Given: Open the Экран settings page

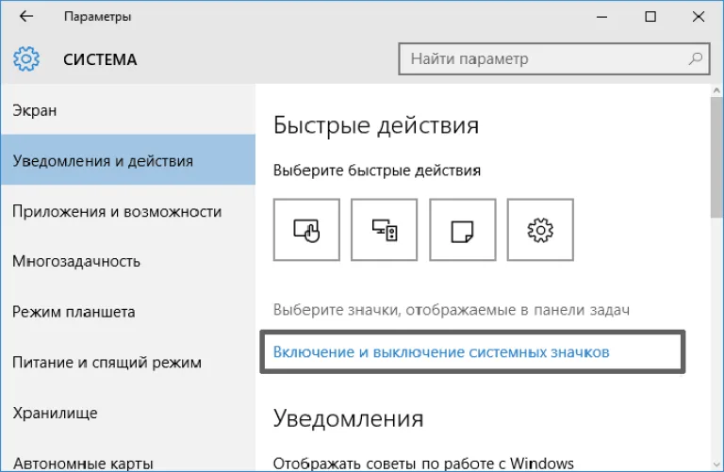Looking at the screenshot, I should pyautogui.click(x=128, y=110).
